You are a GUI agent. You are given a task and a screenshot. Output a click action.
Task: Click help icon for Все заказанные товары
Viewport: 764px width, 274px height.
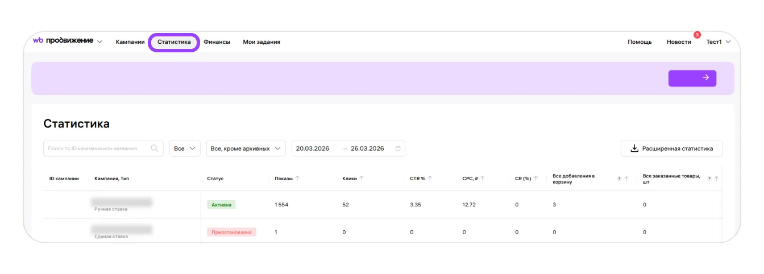709,178
